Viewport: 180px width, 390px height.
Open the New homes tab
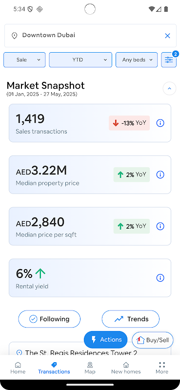pyautogui.click(x=126, y=368)
